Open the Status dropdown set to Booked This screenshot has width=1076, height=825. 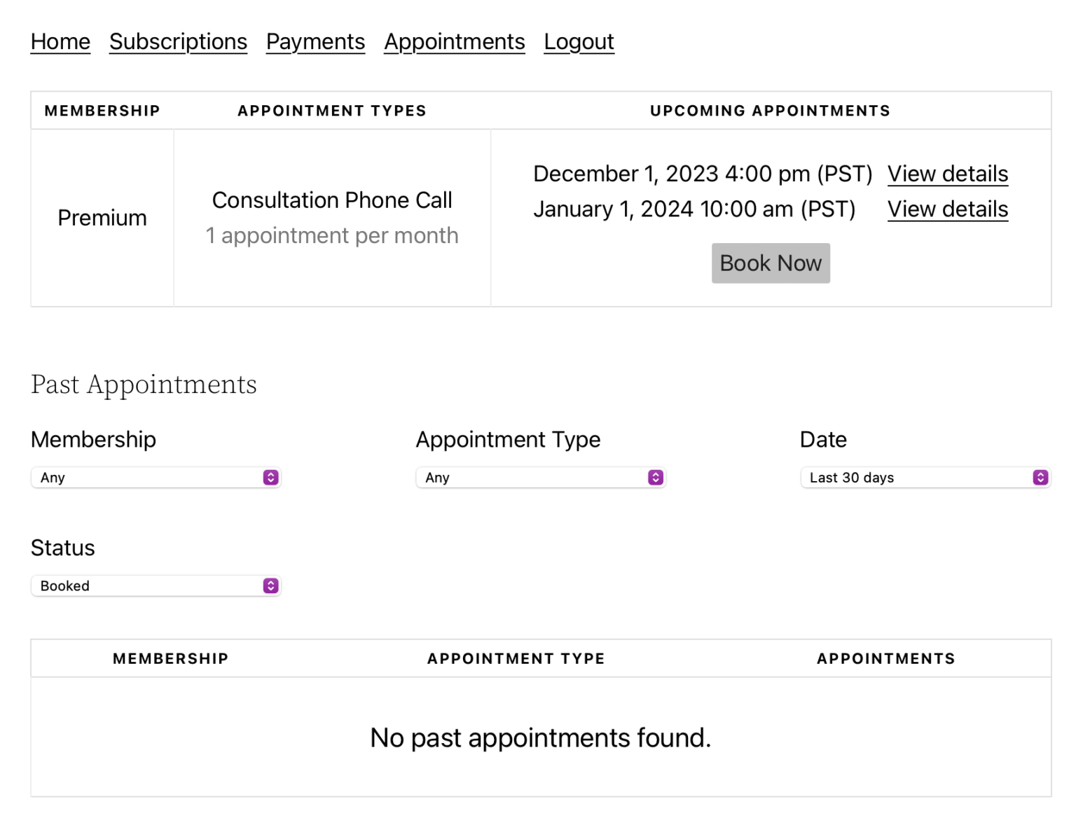coord(156,585)
